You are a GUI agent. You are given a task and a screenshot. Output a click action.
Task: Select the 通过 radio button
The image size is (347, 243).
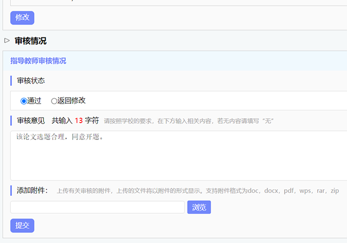click(x=23, y=101)
